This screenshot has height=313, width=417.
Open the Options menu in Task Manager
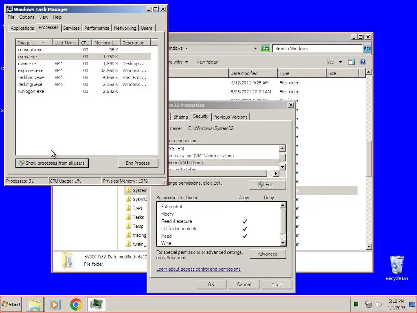(26, 17)
